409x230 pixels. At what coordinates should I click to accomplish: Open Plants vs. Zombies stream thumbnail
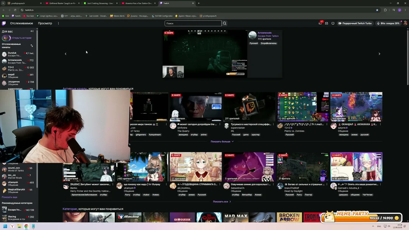pyautogui.click(x=303, y=107)
